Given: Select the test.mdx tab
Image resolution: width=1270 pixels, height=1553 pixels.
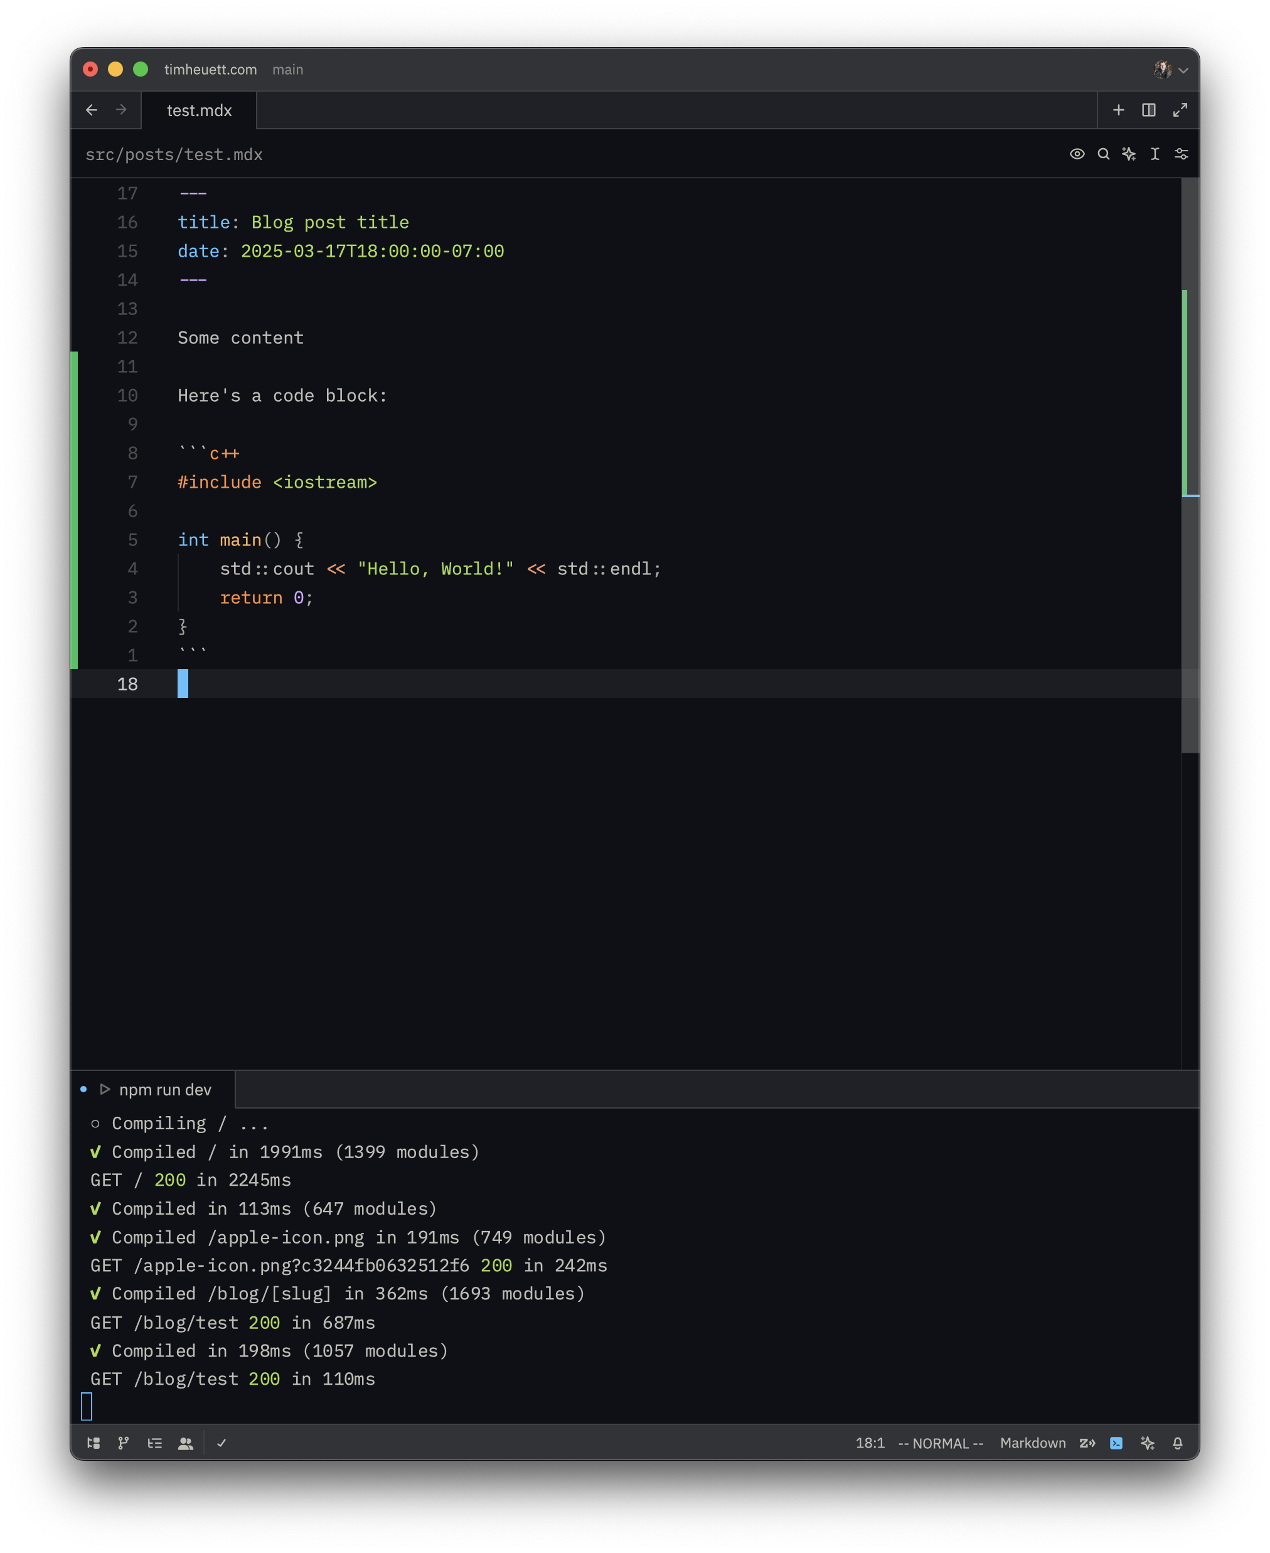Looking at the screenshot, I should (x=199, y=110).
